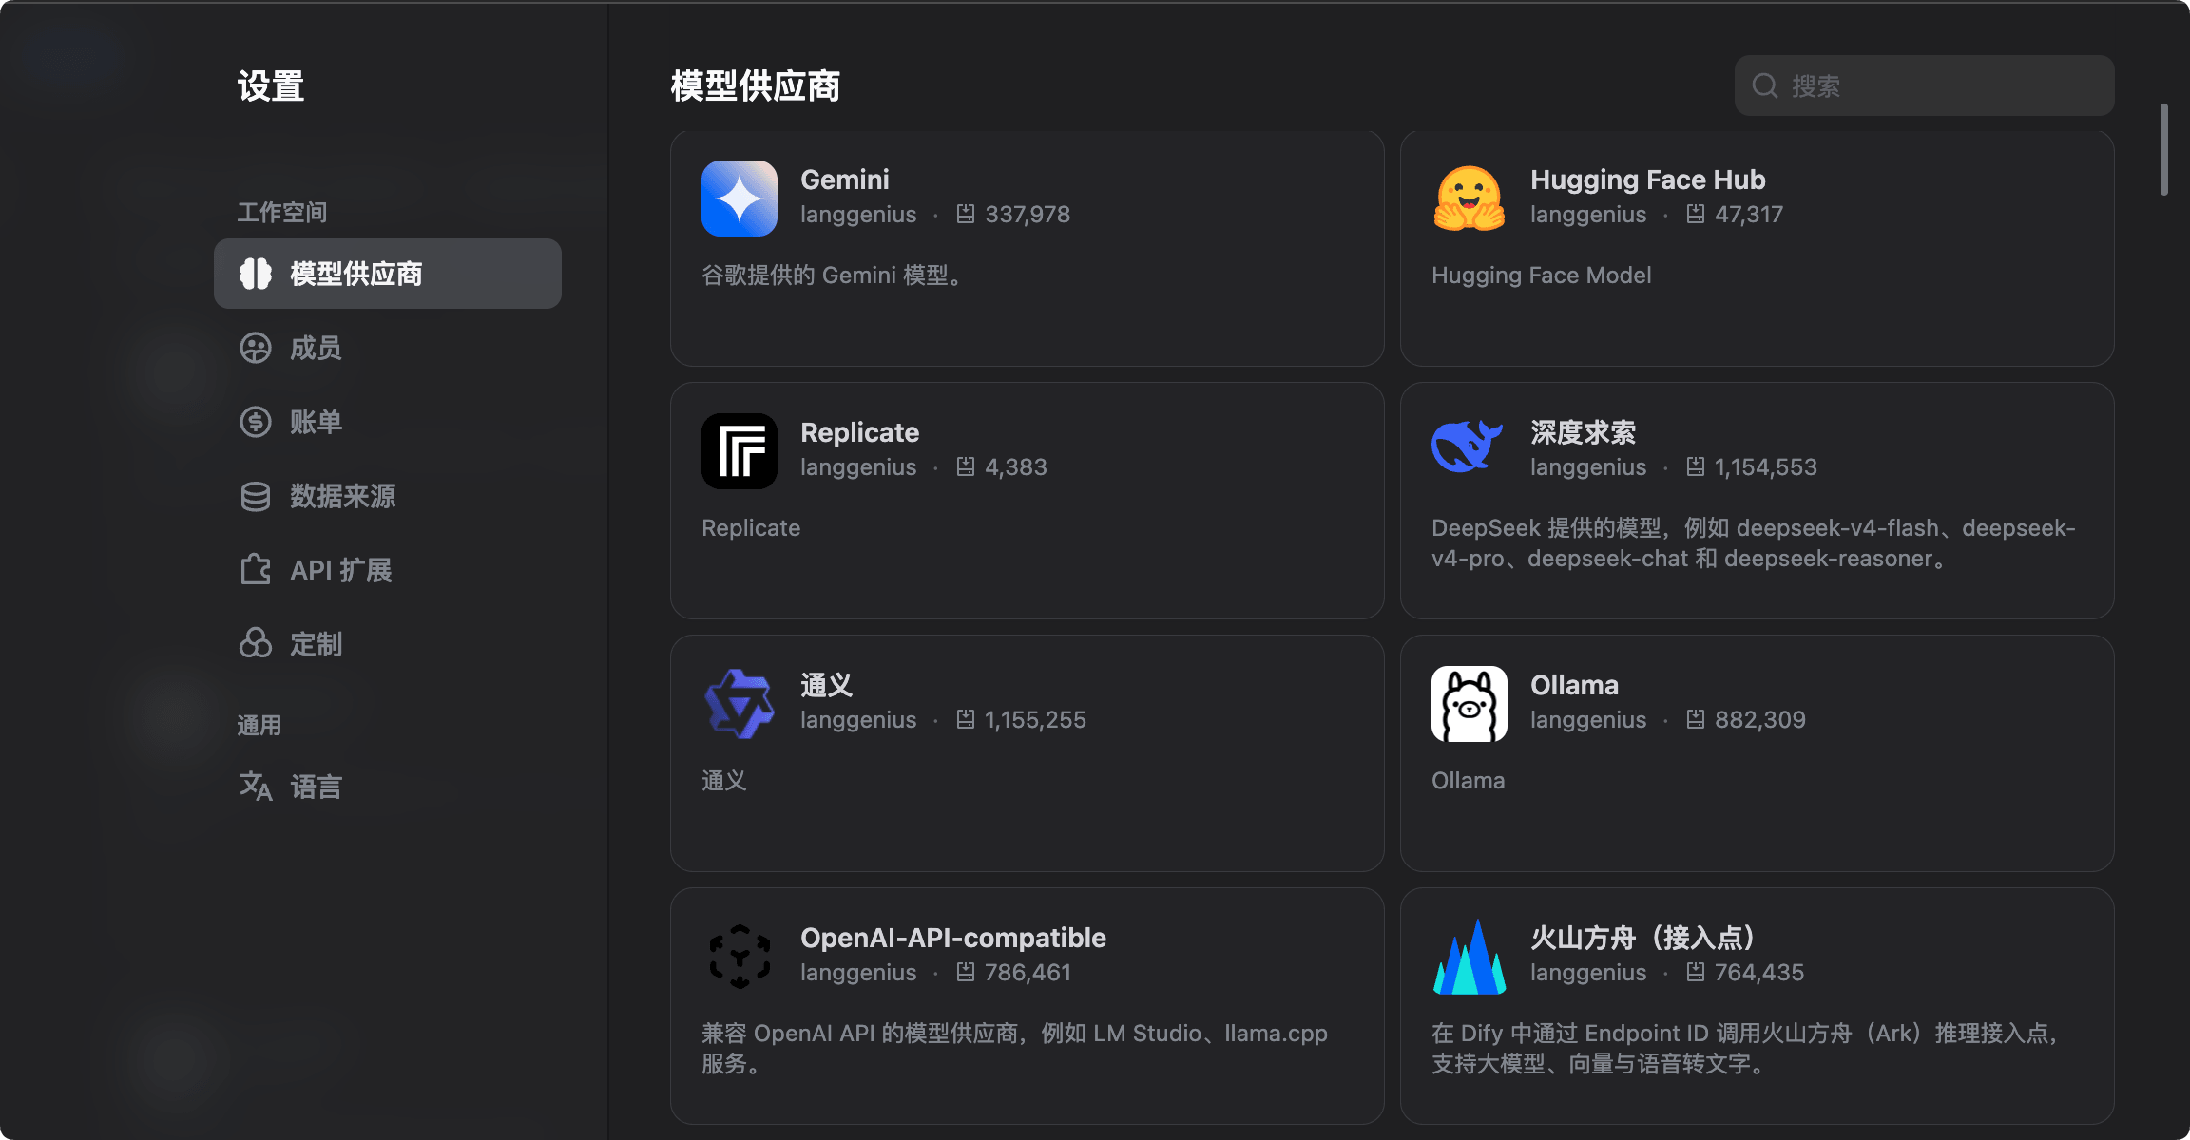Click the install count icon on Ollama card
2190x1140 pixels.
pos(1696,719)
